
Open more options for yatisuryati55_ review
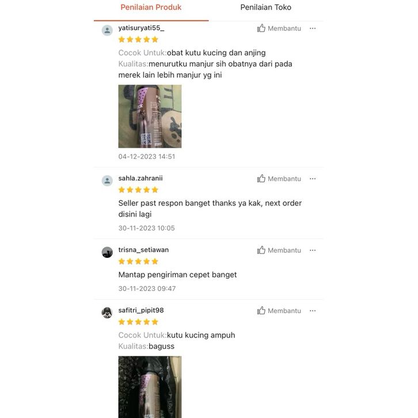(313, 28)
